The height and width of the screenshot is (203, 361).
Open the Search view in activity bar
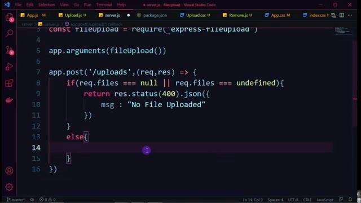9,33
